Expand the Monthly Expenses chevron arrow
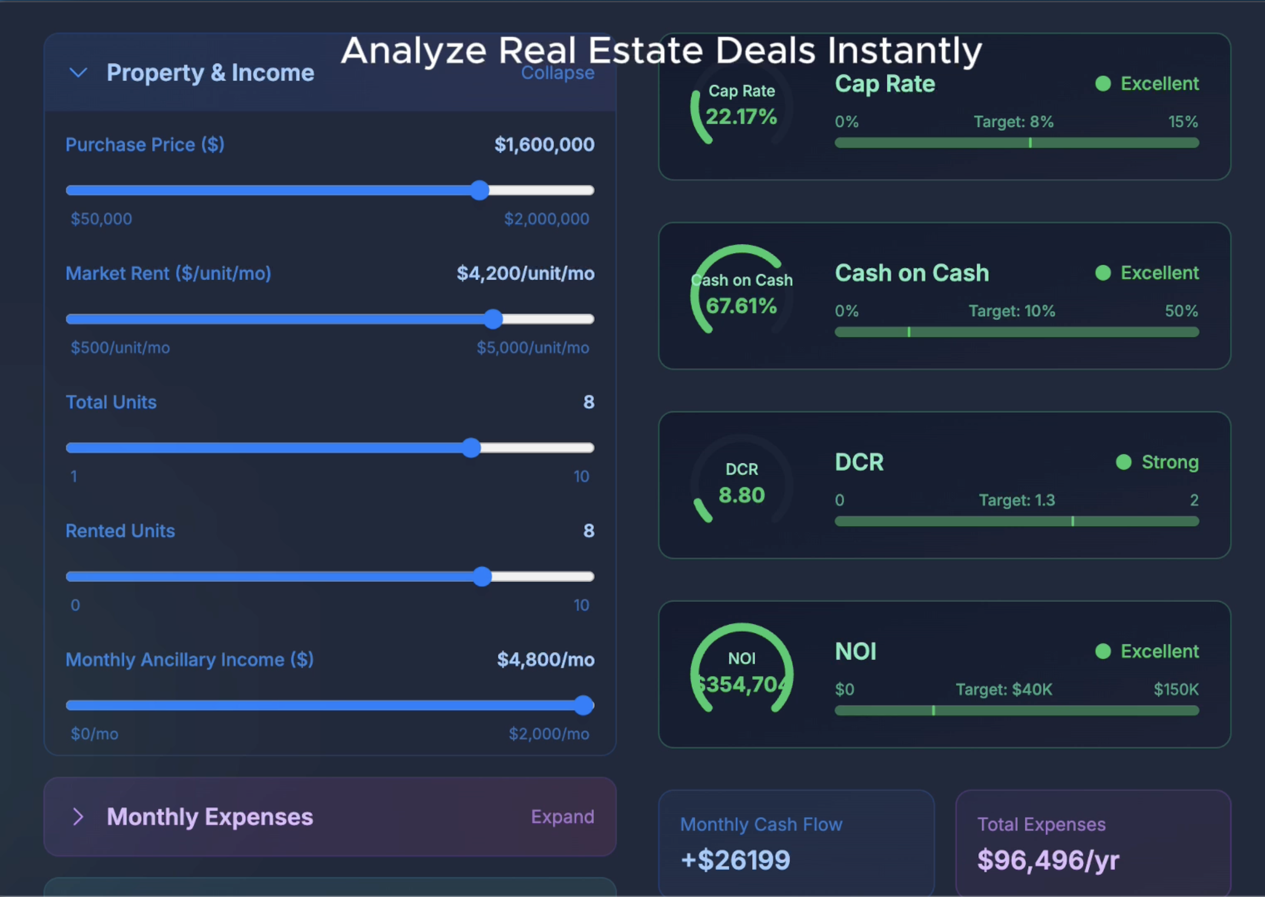 tap(78, 817)
